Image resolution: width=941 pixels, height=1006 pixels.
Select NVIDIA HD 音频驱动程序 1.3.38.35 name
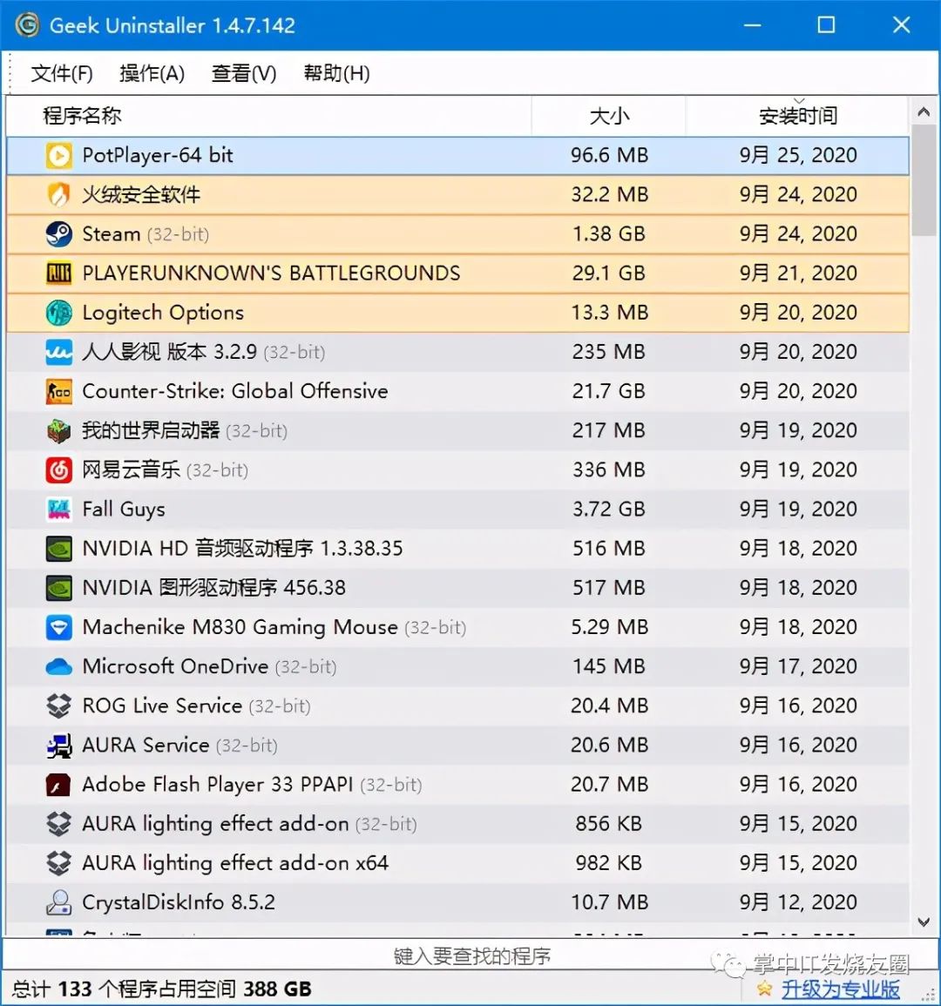coord(242,549)
